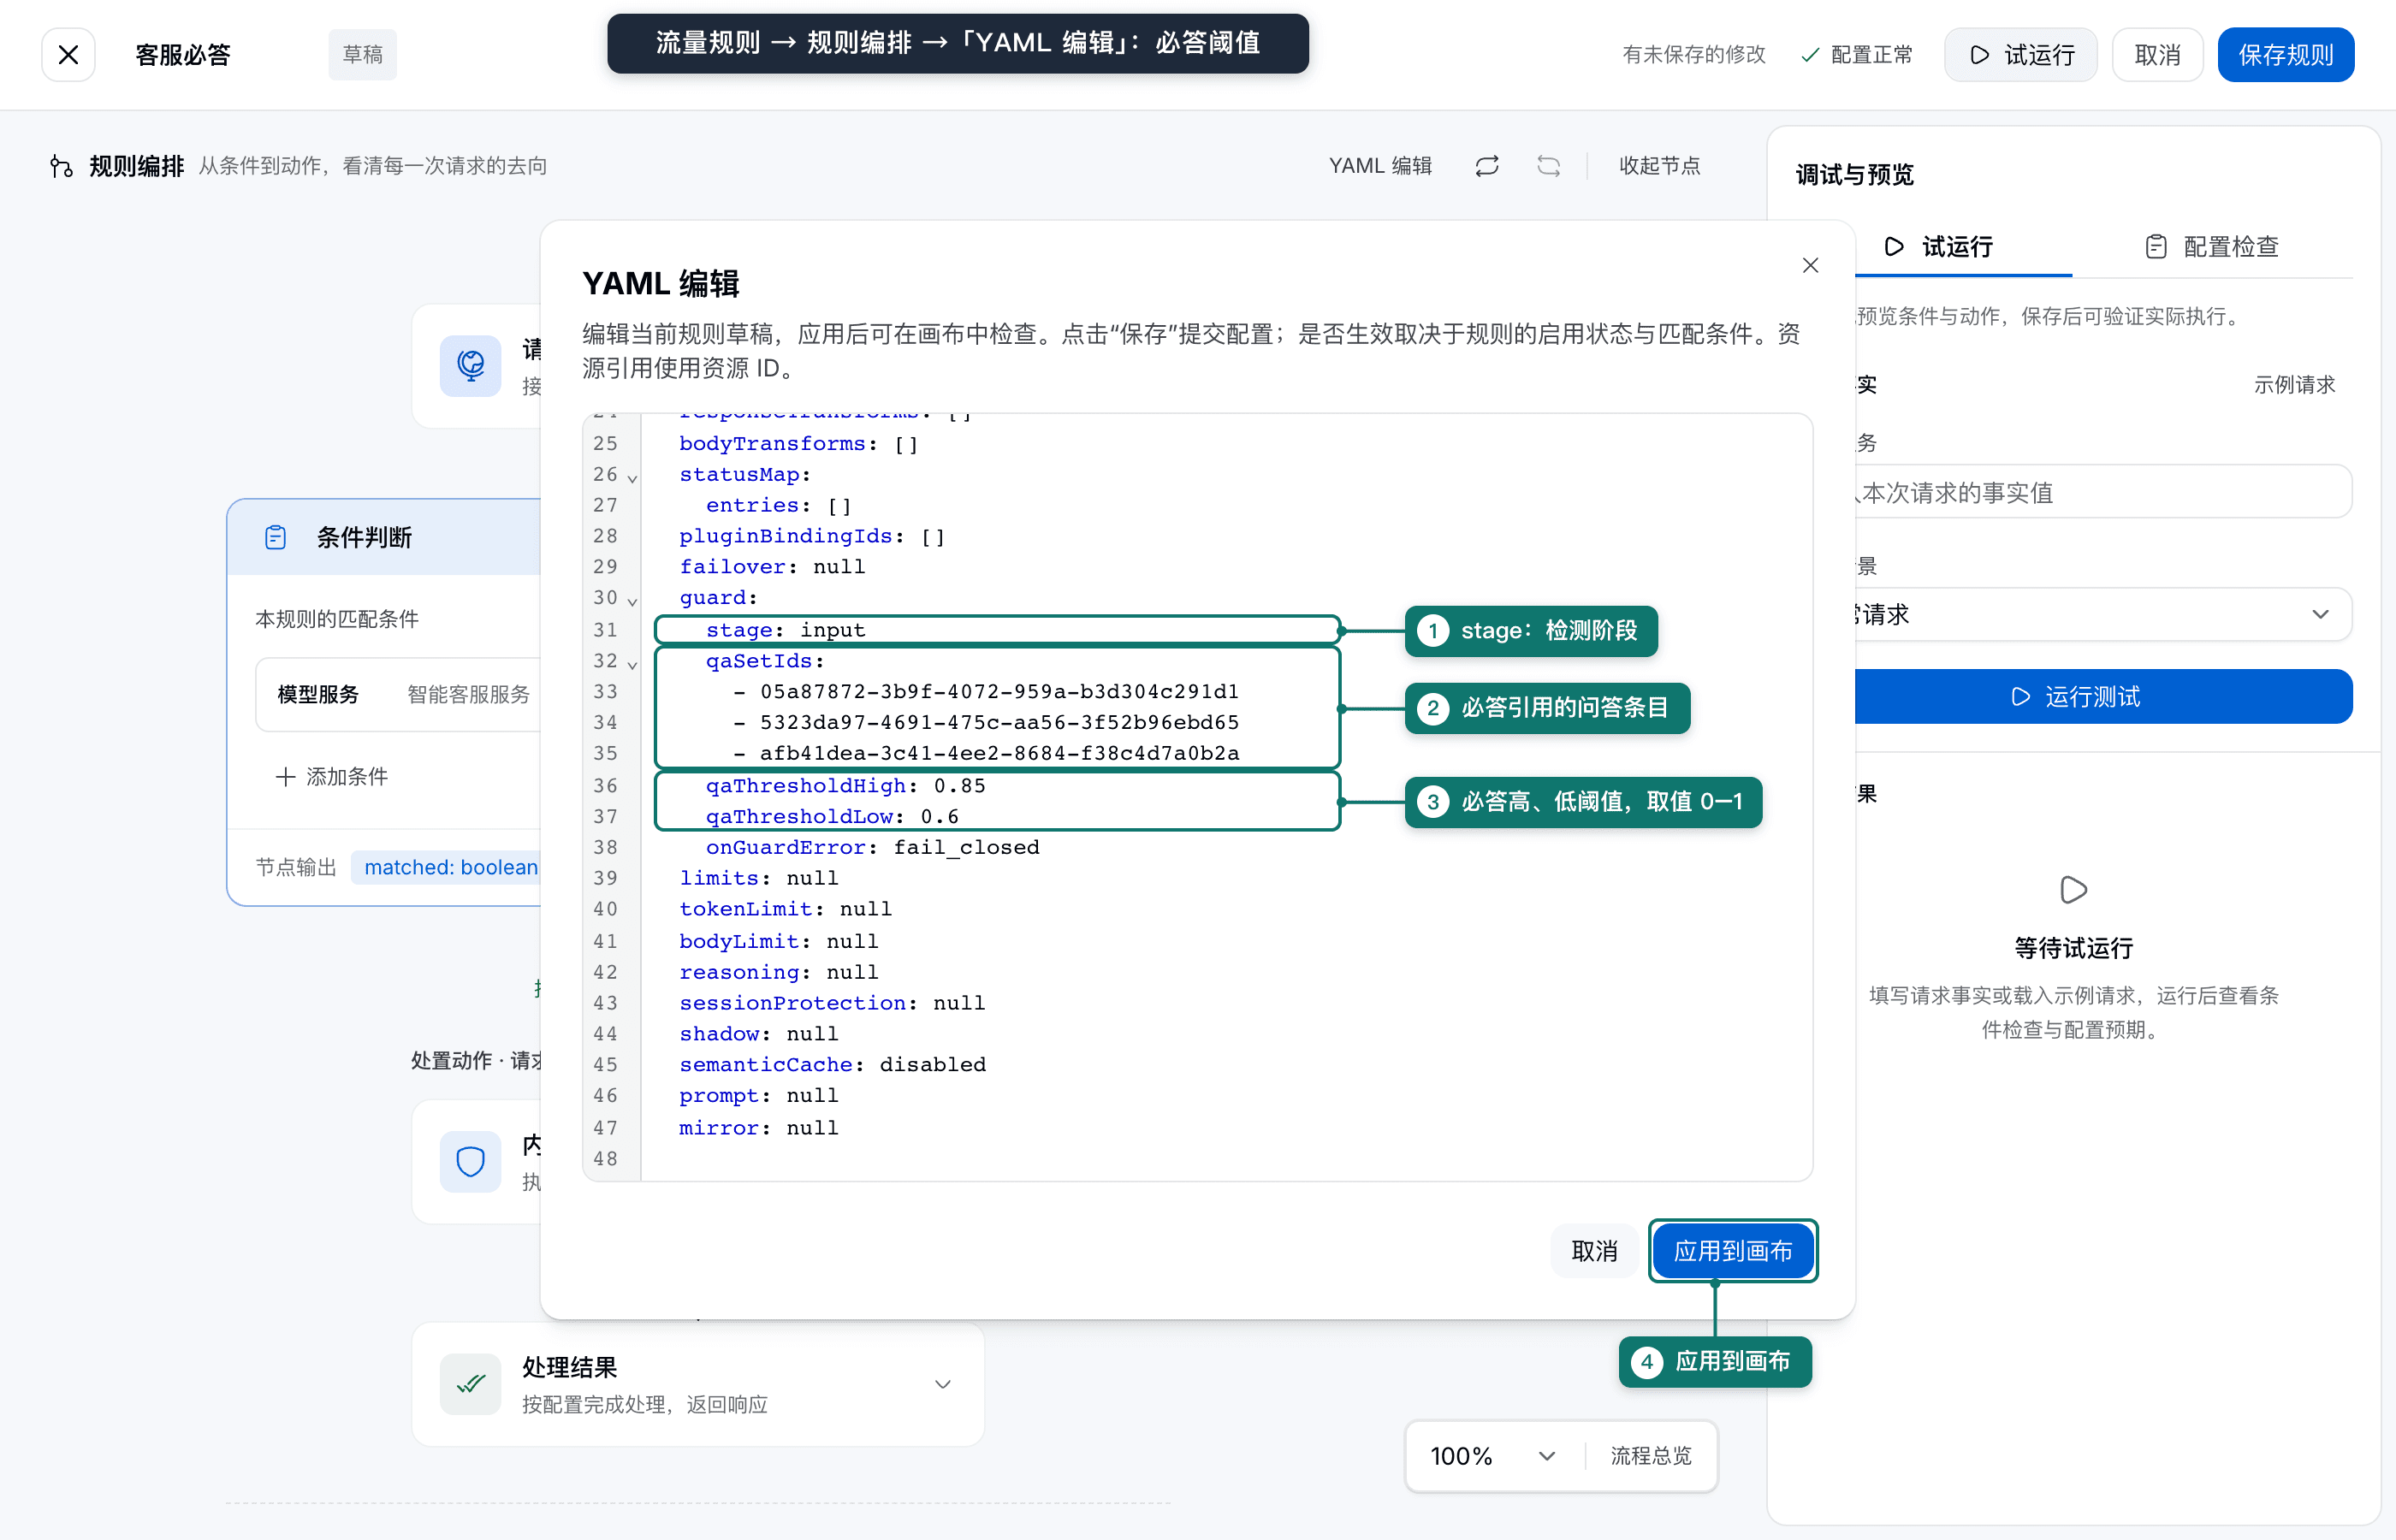
Task: Click the 应用到画布 button
Action: (1732, 1251)
